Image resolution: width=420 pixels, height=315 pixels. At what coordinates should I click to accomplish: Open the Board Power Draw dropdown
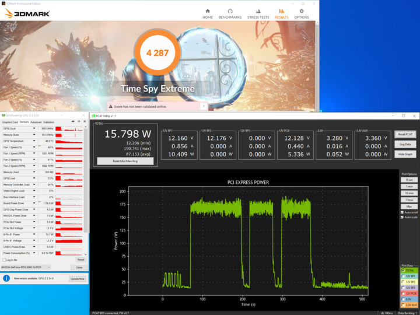(34, 203)
